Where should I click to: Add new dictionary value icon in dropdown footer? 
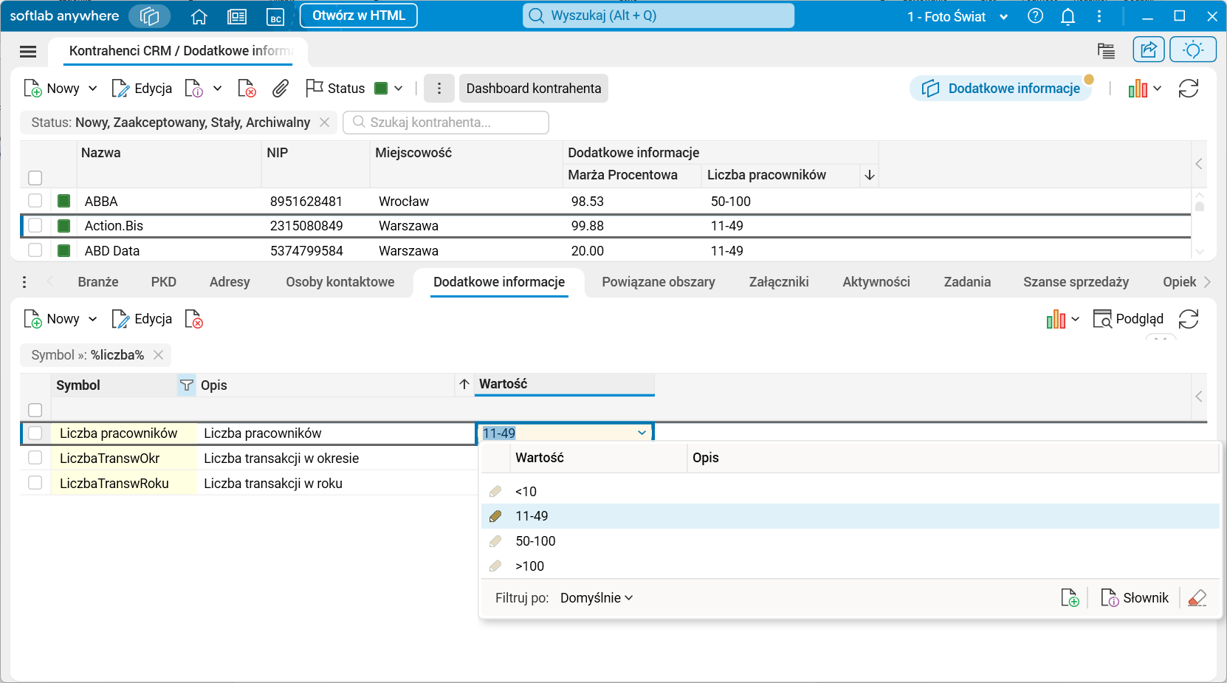click(x=1070, y=598)
